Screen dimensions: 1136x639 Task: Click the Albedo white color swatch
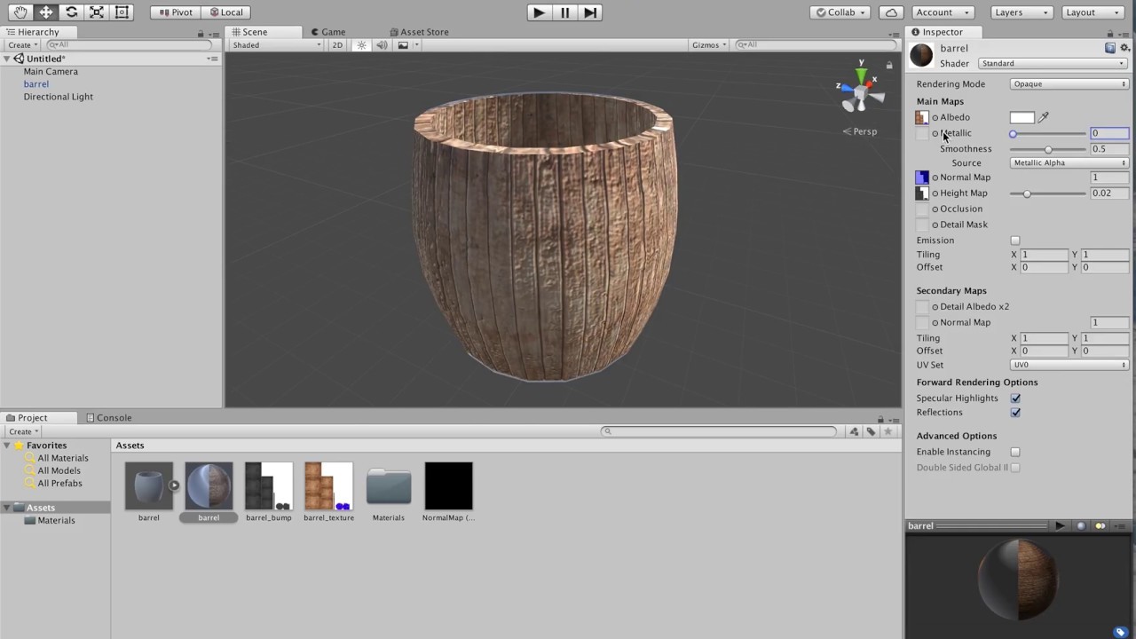(1022, 117)
